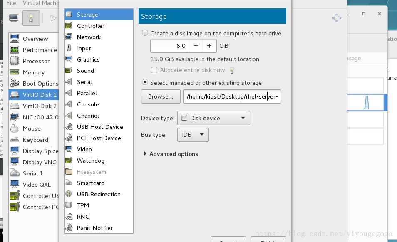Choose the Controller hardware icon
This screenshot has width=397, height=242.
[x=69, y=25]
